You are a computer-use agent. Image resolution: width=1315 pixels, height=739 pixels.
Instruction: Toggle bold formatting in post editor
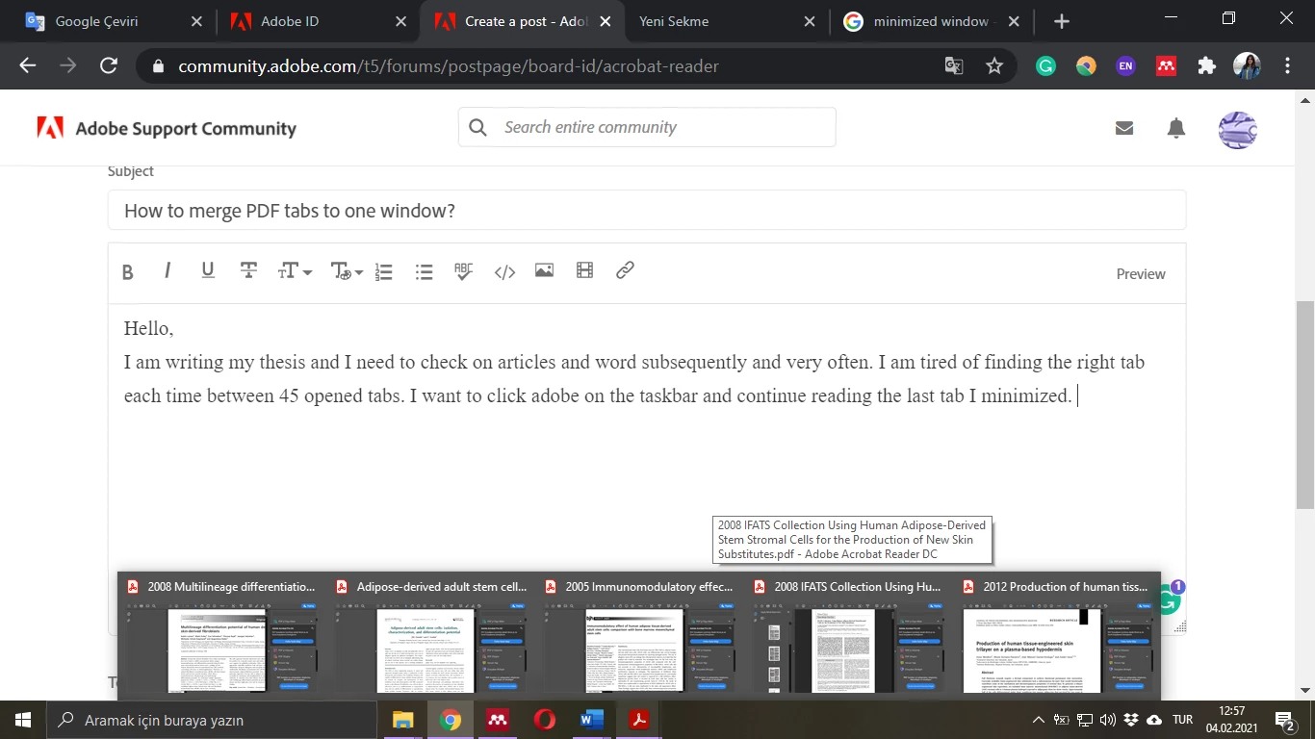(x=127, y=272)
